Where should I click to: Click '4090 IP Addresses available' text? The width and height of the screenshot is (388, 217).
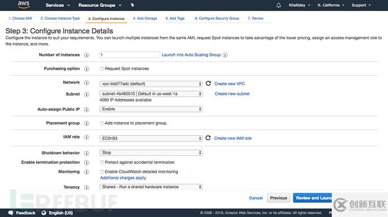click(125, 100)
